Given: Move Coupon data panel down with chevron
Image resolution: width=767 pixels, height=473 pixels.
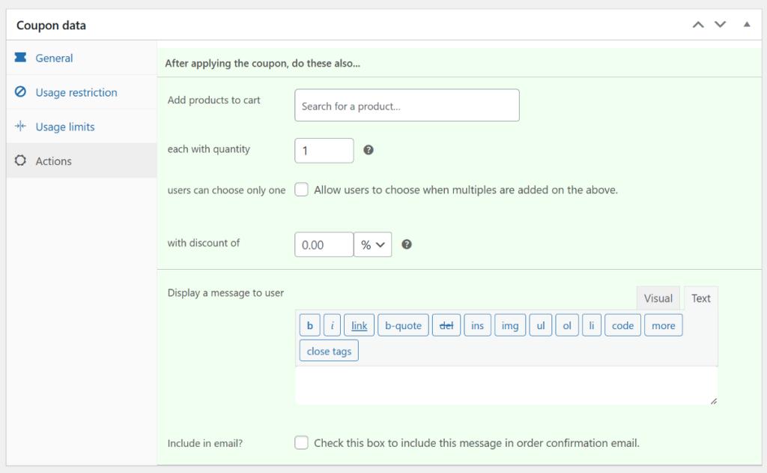Looking at the screenshot, I should [x=721, y=24].
